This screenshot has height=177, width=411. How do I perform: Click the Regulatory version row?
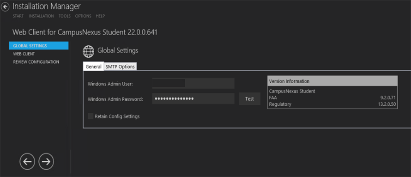point(332,104)
